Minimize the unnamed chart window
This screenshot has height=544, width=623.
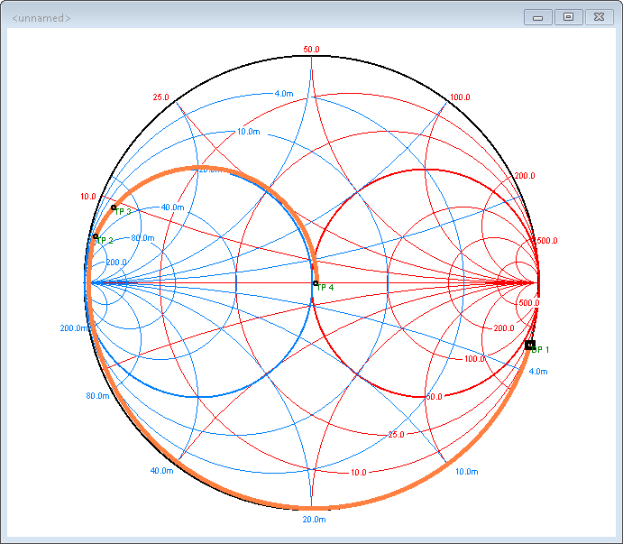tap(537, 17)
